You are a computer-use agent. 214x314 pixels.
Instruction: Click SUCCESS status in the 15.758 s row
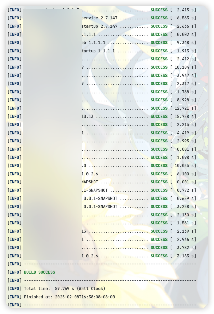pos(159,117)
